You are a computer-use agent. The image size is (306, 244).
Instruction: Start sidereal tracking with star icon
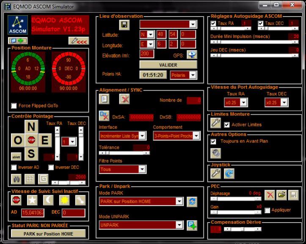(32, 200)
